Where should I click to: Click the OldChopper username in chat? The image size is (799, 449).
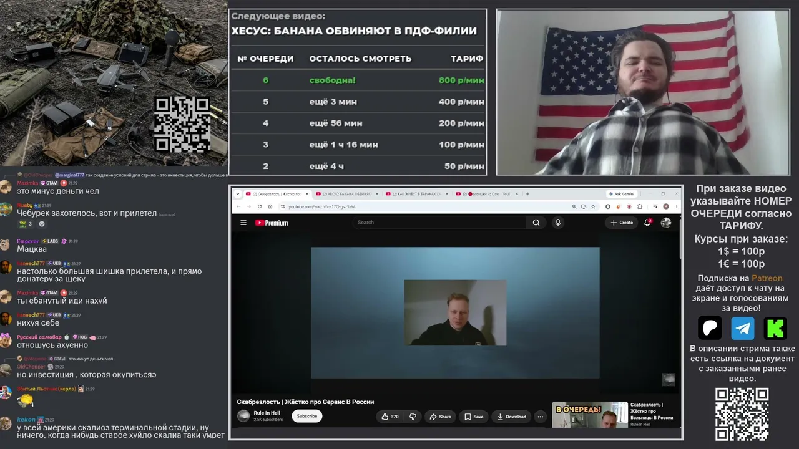click(31, 367)
